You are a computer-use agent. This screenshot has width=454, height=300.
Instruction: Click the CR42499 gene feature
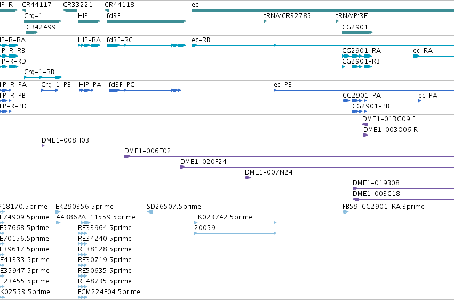[31, 33]
